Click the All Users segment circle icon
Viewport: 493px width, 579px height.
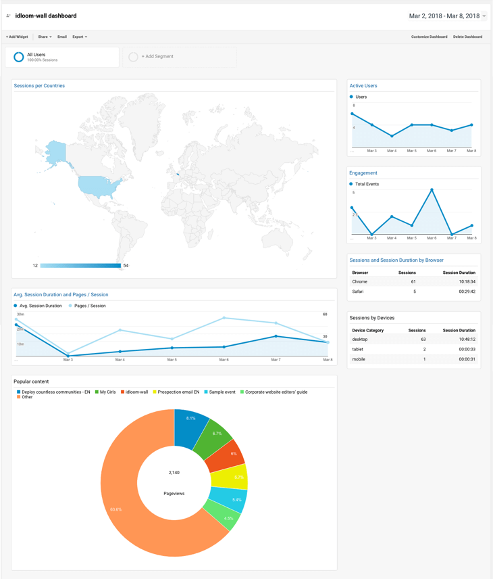click(x=19, y=57)
